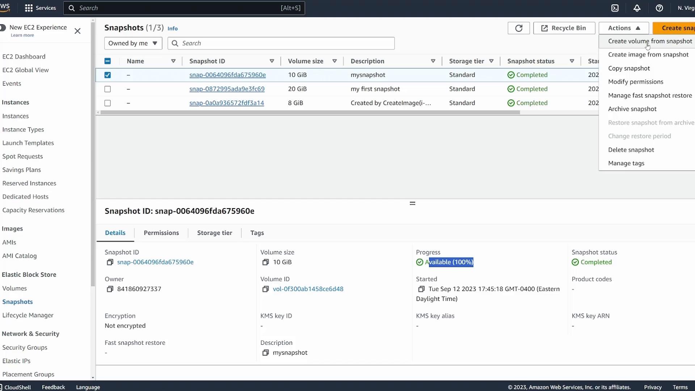Copy the Snapshot ID value
The height and width of the screenshot is (391, 695).
pyautogui.click(x=110, y=262)
